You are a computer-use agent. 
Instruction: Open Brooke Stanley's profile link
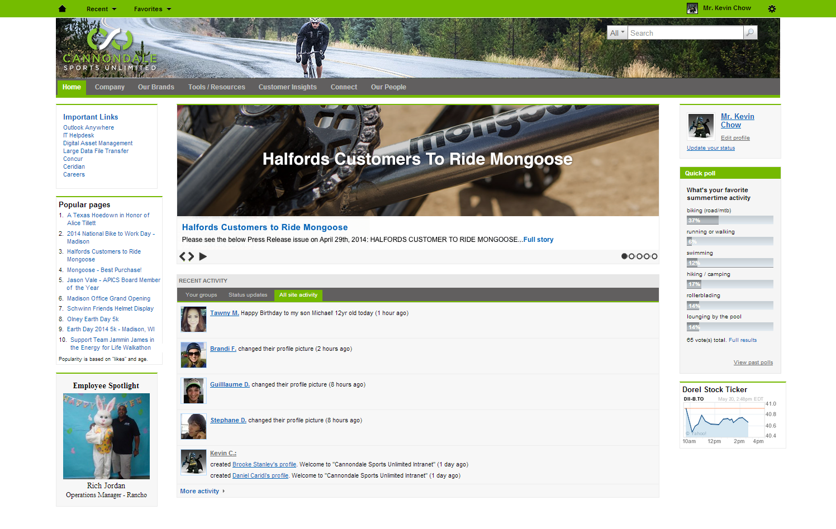[x=264, y=465]
